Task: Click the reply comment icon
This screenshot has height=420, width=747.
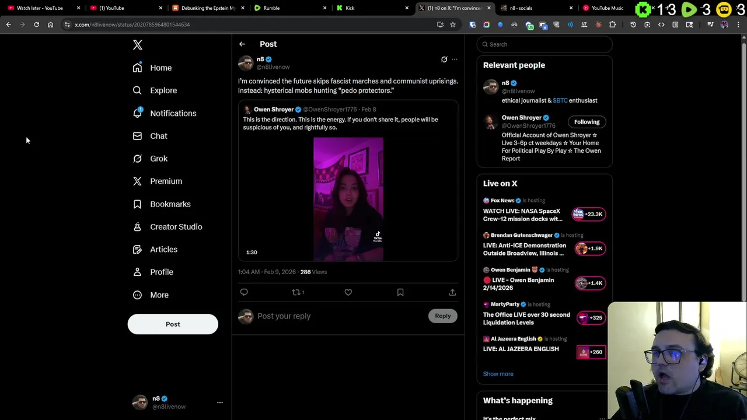Action: tap(244, 292)
